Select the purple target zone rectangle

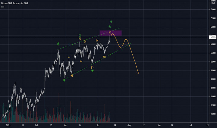coord(111,33)
